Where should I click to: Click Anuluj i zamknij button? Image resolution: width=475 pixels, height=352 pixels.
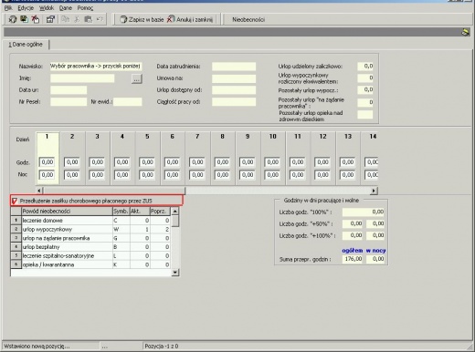(190, 19)
